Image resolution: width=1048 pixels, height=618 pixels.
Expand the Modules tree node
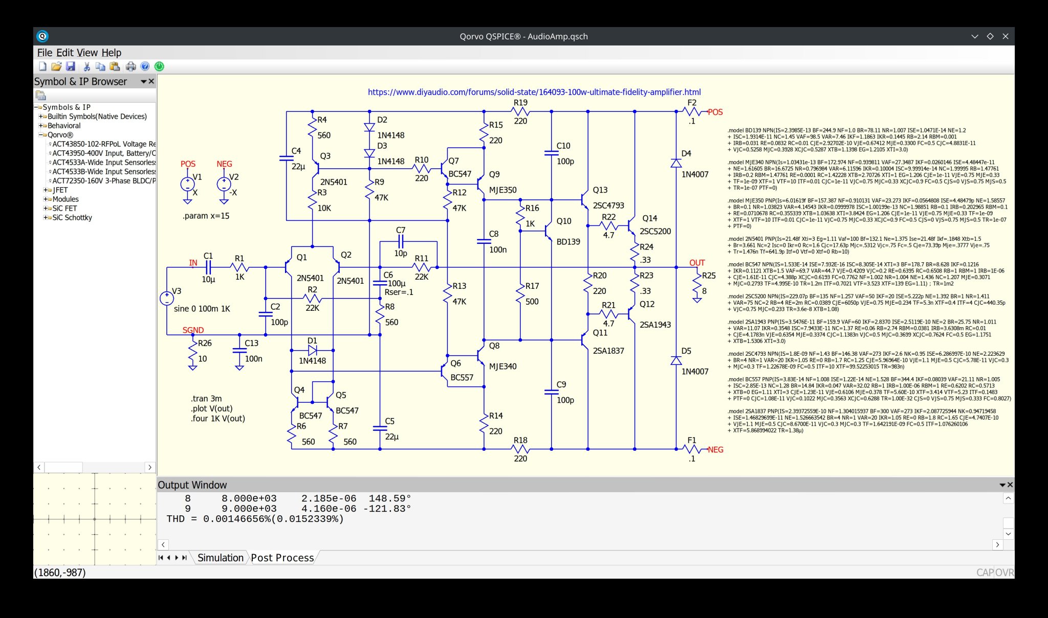tap(46, 199)
